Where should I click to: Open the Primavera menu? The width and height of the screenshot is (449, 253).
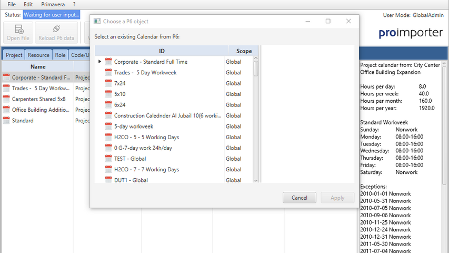coord(53,4)
